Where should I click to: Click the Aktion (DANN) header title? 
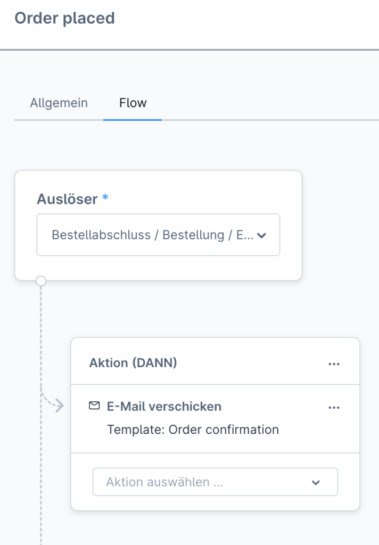[133, 363]
